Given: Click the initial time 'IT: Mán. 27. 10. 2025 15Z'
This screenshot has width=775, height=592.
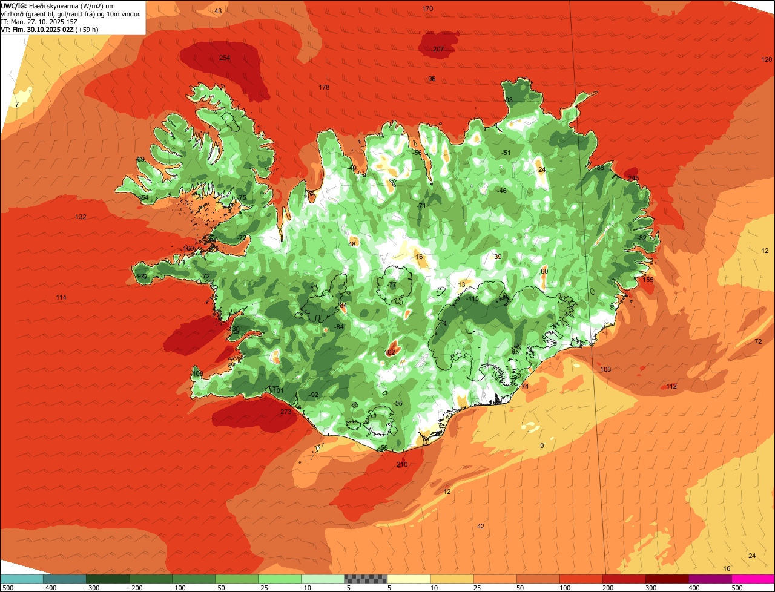Looking at the screenshot, I should tap(39, 21).
